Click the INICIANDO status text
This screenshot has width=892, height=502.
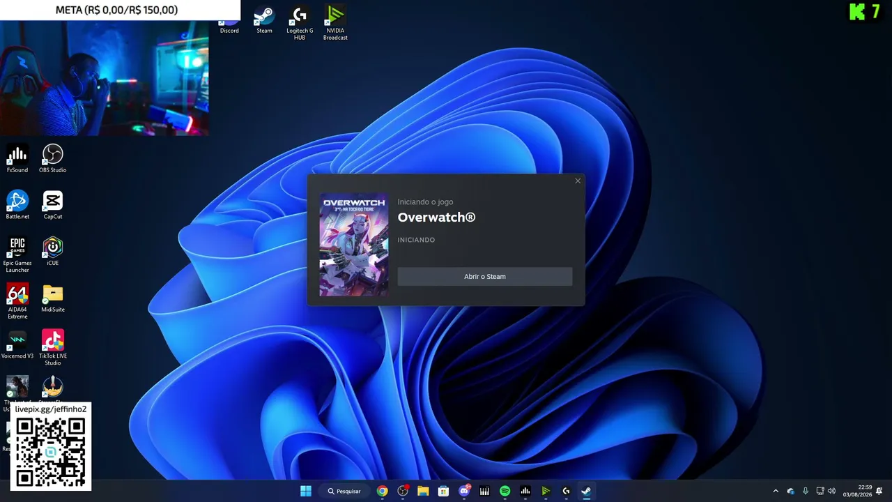coord(416,240)
